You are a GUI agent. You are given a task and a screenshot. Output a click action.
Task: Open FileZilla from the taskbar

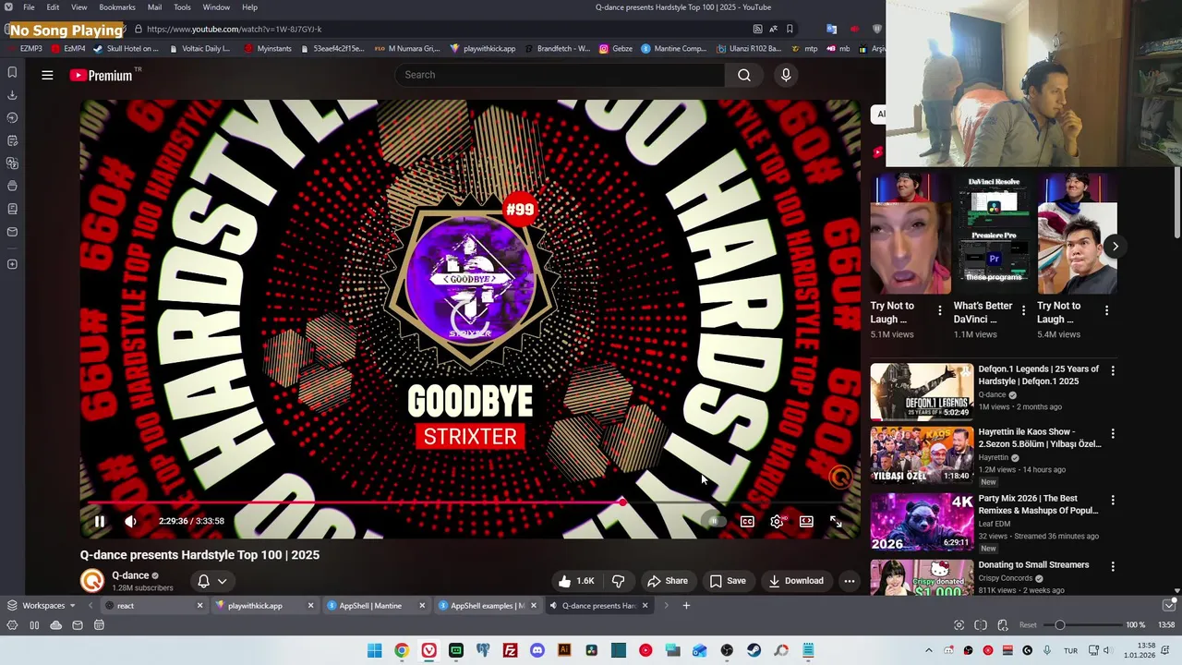coord(510,651)
